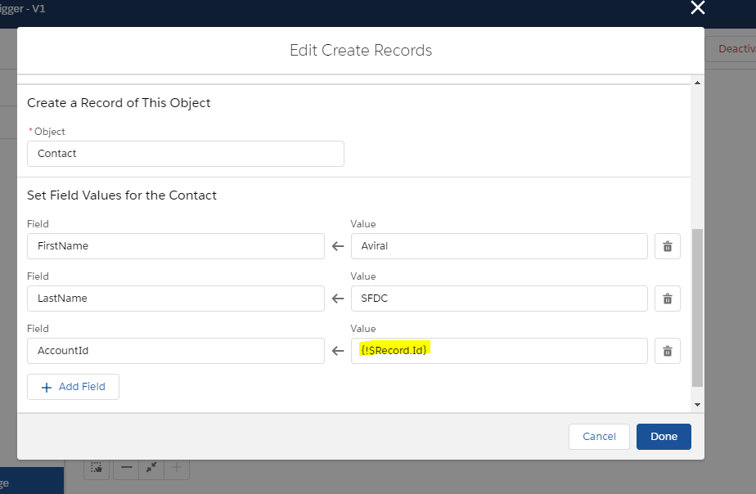Open the AccountId field picker

[175, 351]
